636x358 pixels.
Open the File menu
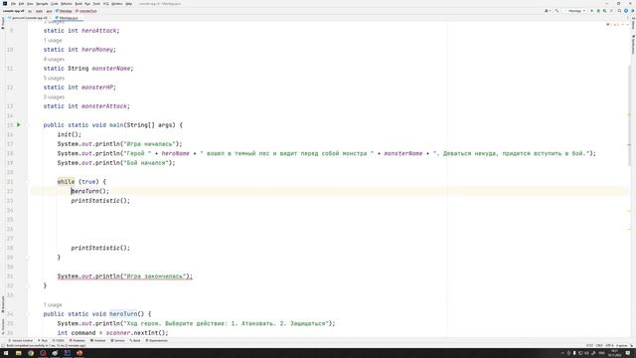click(x=13, y=4)
